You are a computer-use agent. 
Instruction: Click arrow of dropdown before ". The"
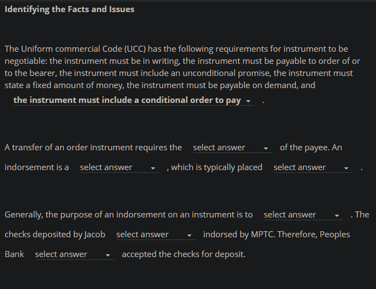[x=337, y=216]
